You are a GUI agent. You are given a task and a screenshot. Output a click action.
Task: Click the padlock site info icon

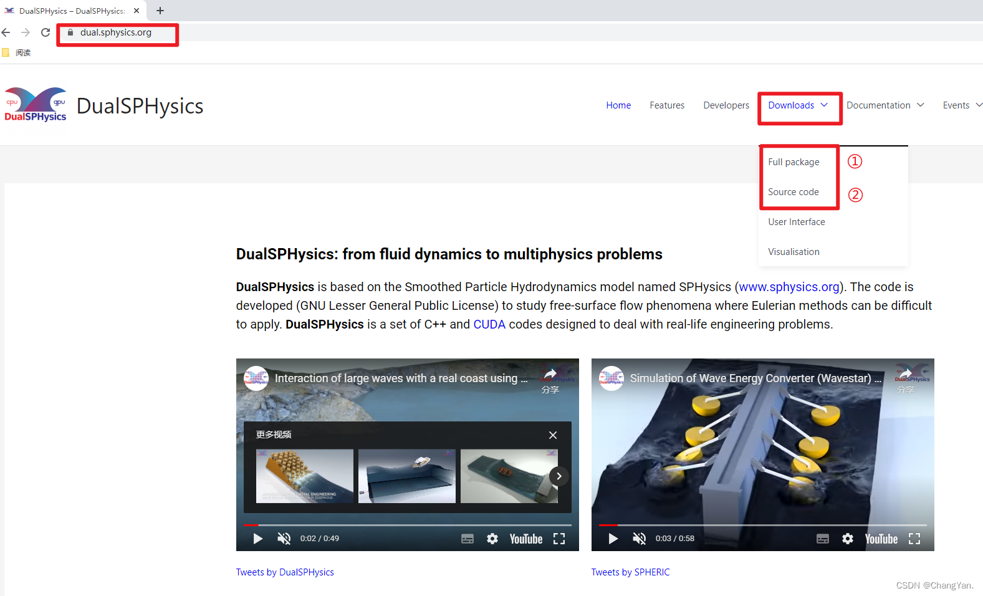click(70, 32)
